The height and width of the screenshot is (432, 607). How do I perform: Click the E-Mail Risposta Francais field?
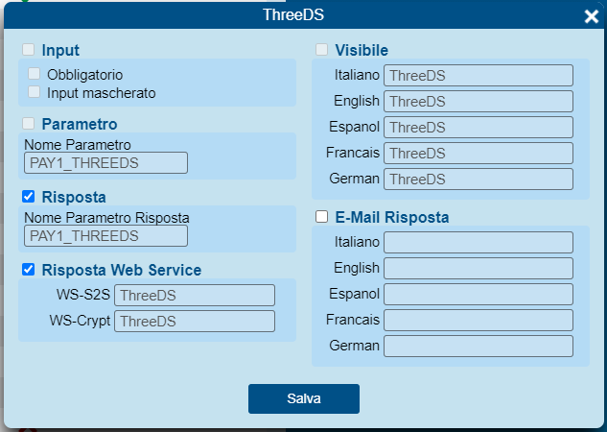tap(479, 320)
